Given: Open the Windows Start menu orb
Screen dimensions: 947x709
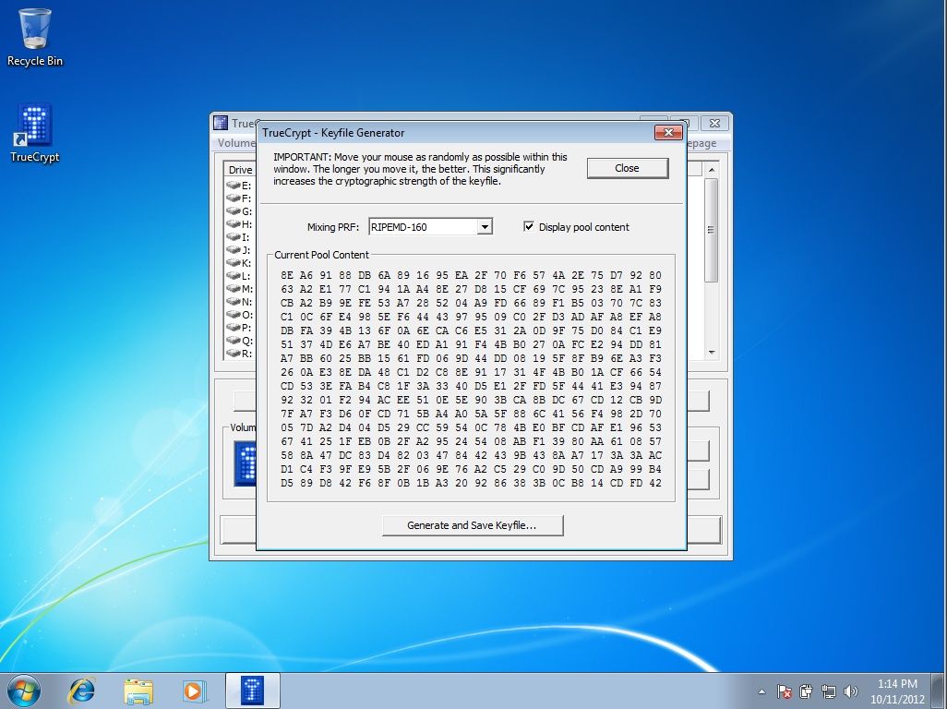Looking at the screenshot, I should (x=24, y=691).
